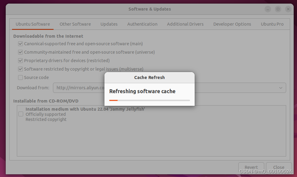Open the Other Software tab

tap(75, 24)
